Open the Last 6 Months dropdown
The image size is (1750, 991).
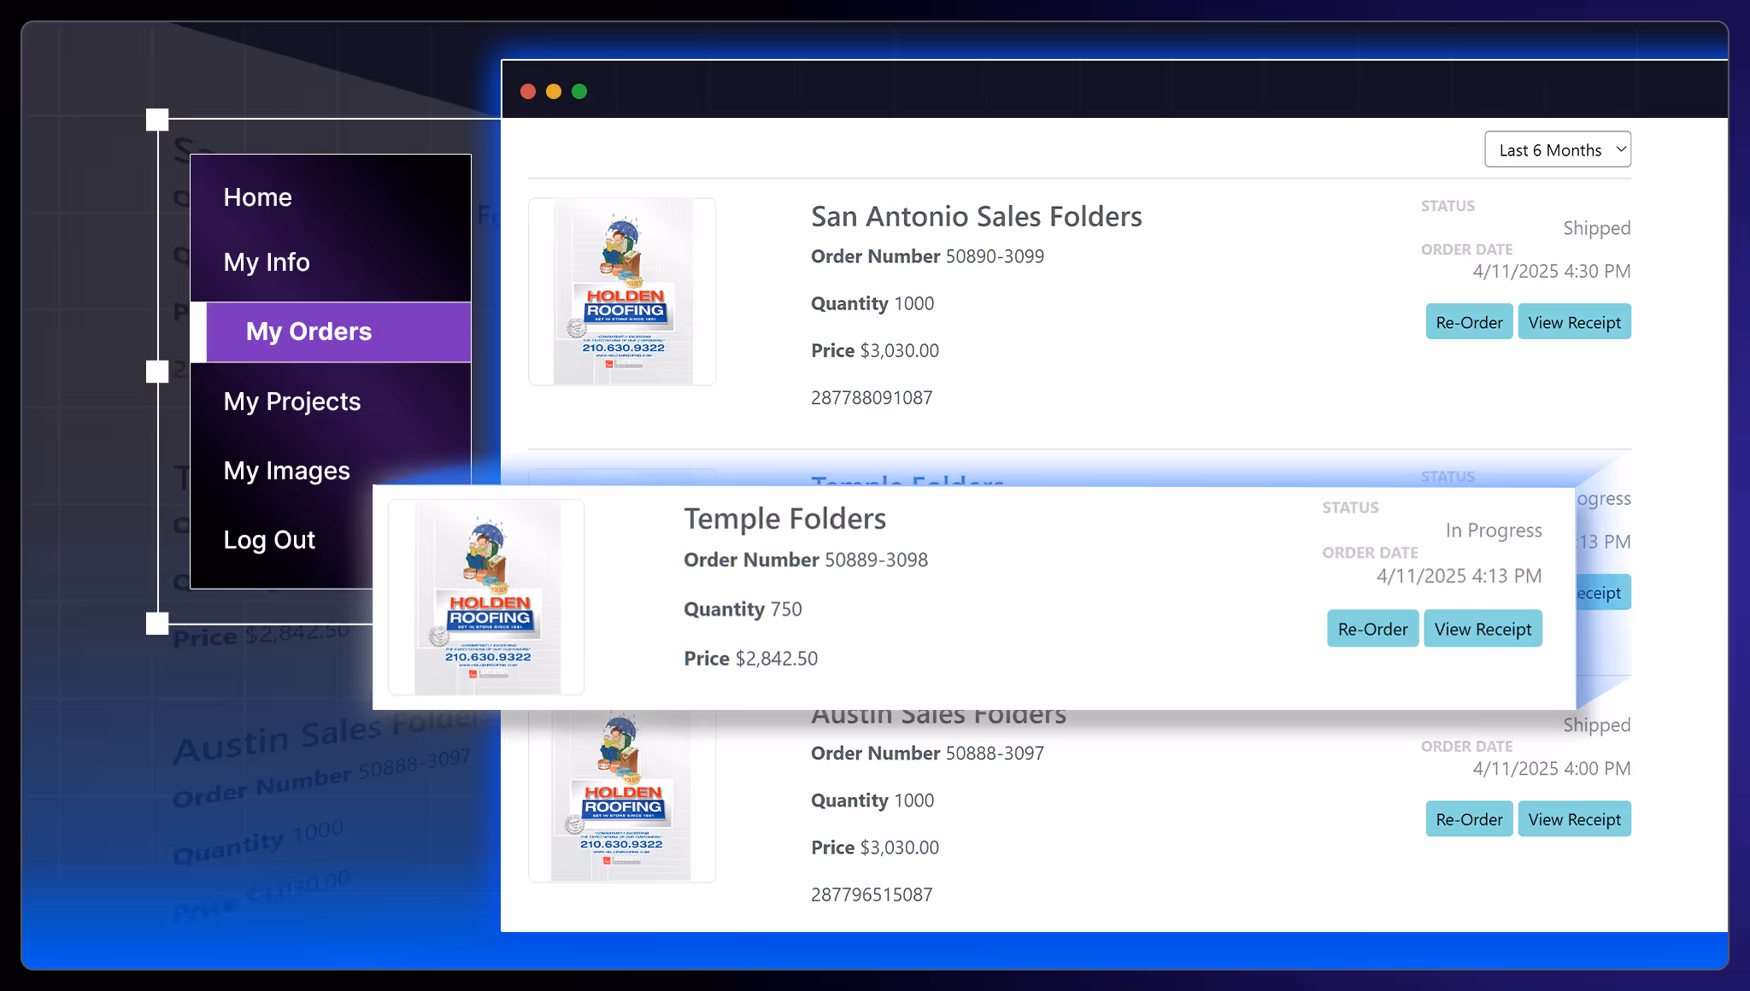[x=1557, y=150]
